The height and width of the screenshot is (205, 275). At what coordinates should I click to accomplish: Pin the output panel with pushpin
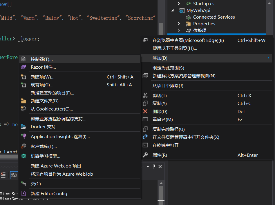tap(154, 167)
